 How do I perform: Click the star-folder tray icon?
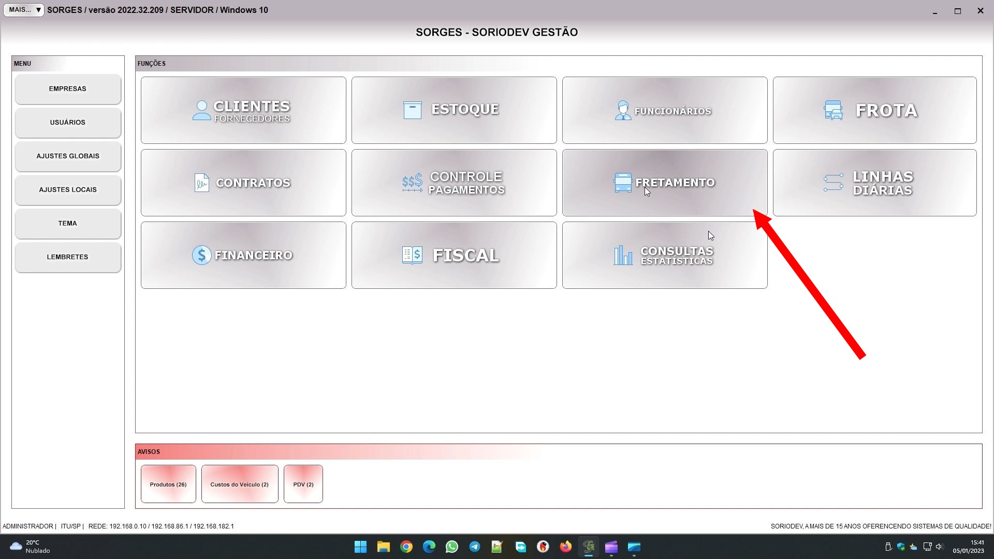click(913, 547)
